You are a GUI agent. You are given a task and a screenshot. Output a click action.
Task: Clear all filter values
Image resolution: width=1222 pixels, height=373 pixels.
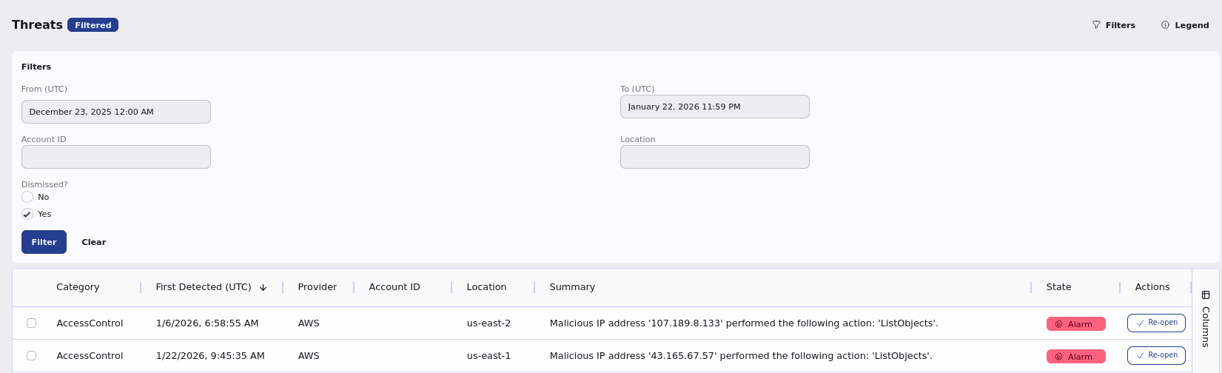[x=94, y=242]
